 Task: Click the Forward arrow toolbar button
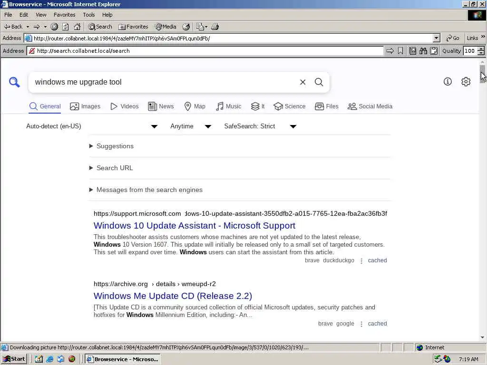click(37, 27)
